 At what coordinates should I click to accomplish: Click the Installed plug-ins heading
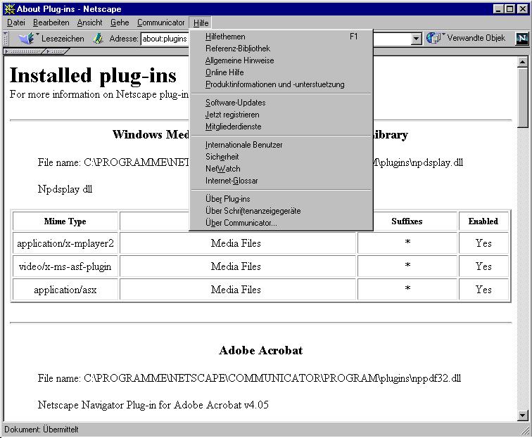click(93, 75)
